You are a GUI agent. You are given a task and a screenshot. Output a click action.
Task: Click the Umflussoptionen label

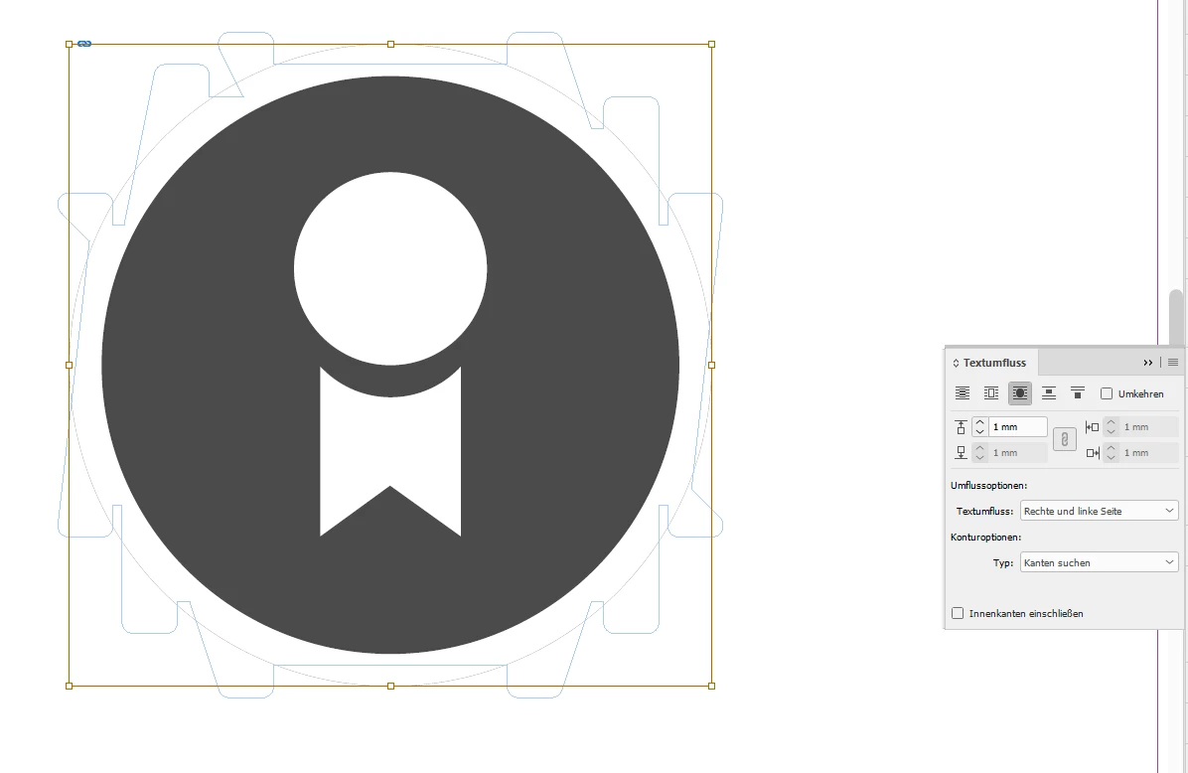point(988,485)
